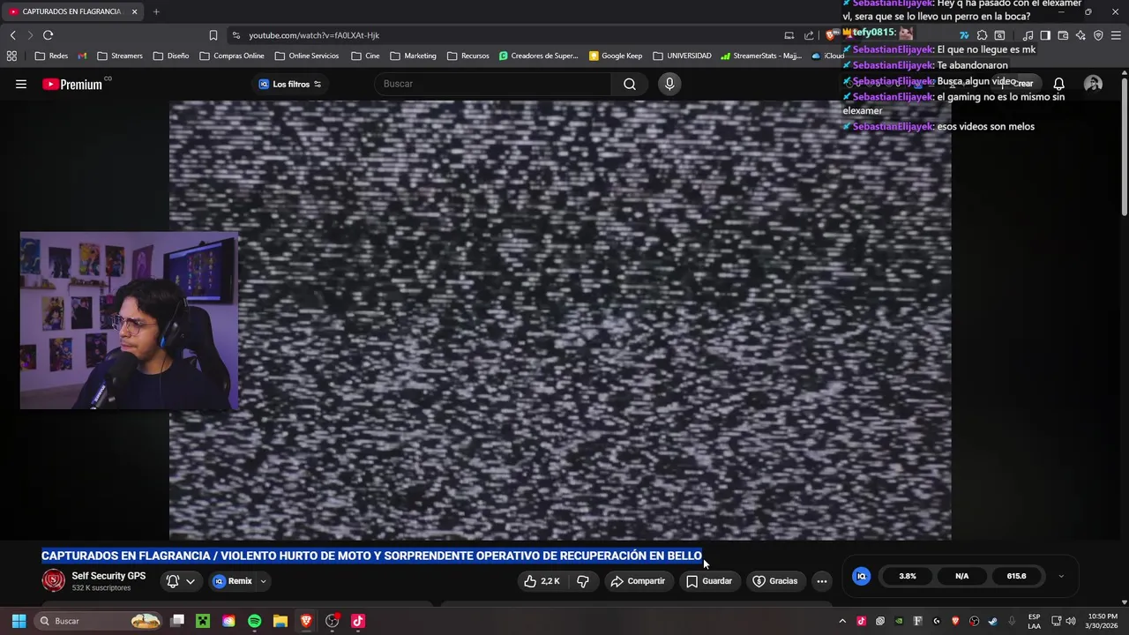The image size is (1129, 635).
Task: Open YouTube notifications bell
Action: (1058, 84)
